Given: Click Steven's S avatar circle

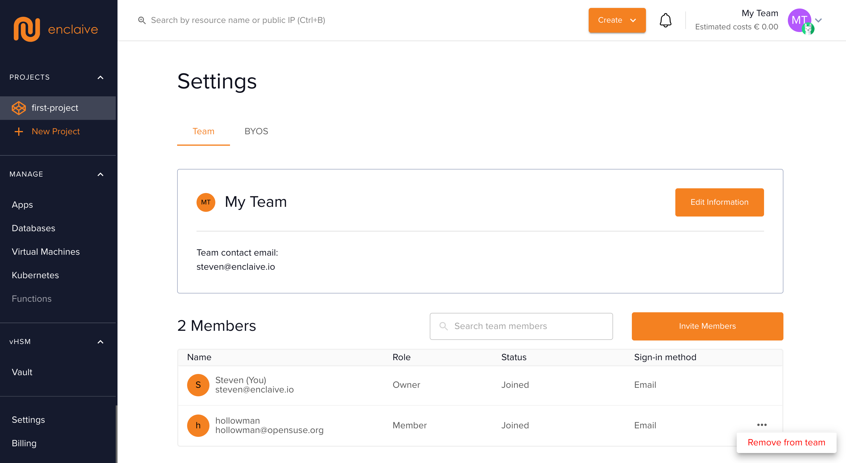Looking at the screenshot, I should click(198, 385).
